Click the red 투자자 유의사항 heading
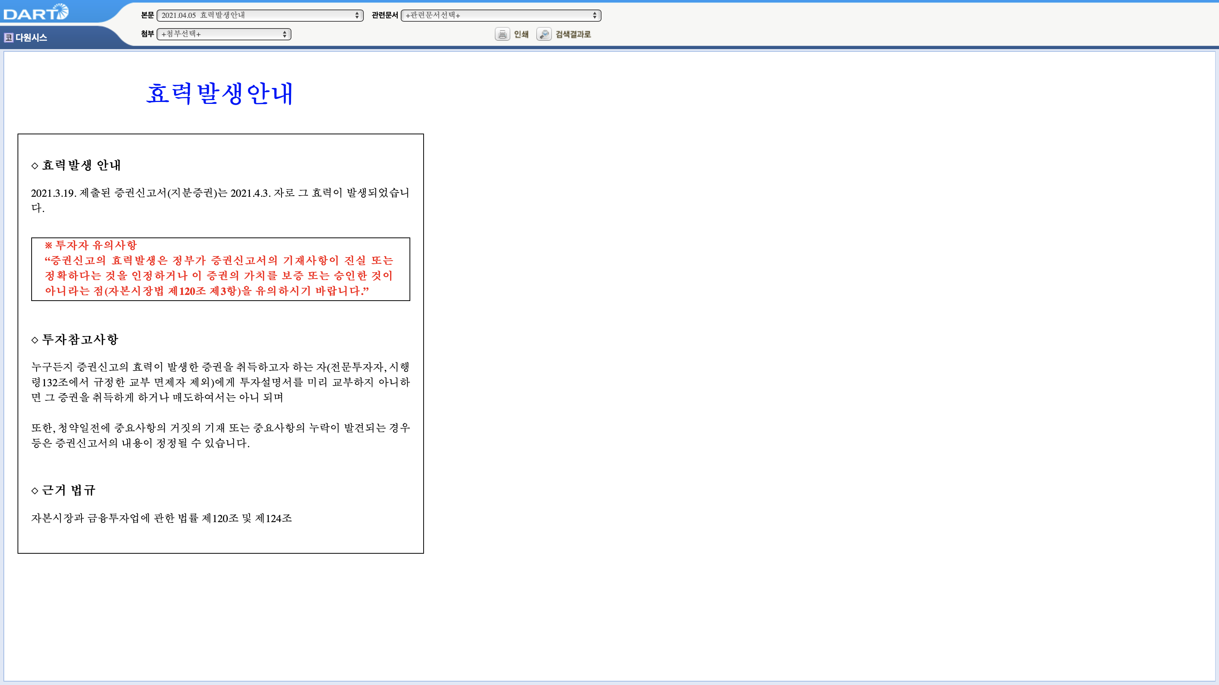 click(x=91, y=245)
